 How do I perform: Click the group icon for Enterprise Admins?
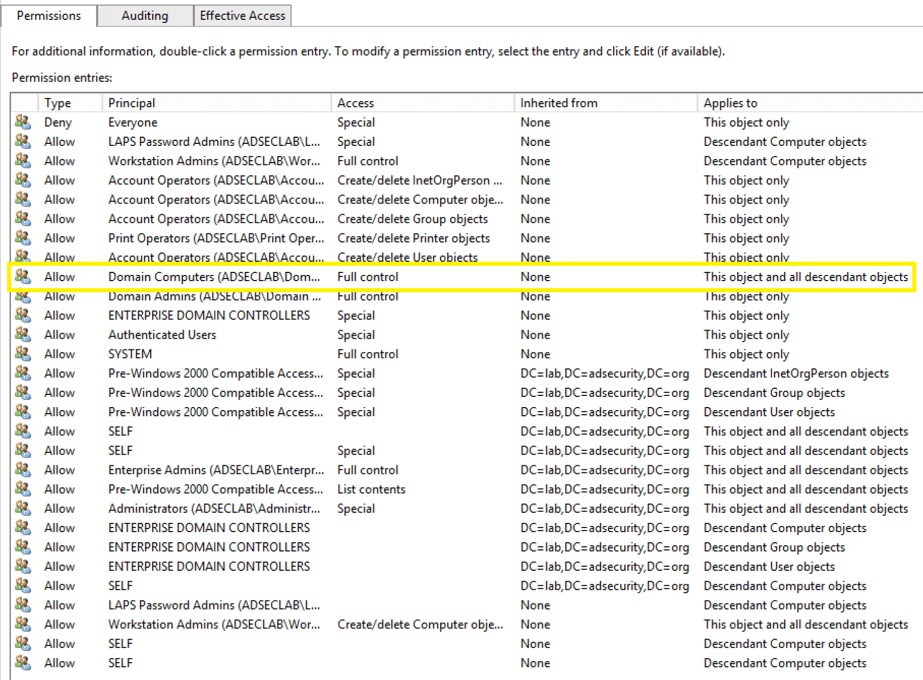(22, 470)
